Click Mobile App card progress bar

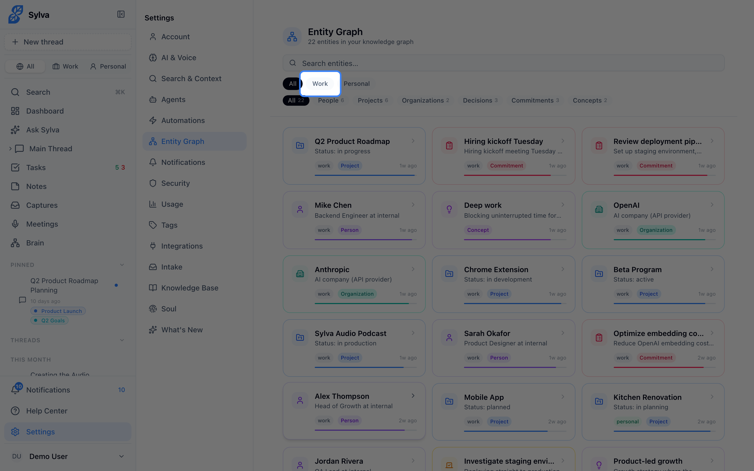coord(515,431)
